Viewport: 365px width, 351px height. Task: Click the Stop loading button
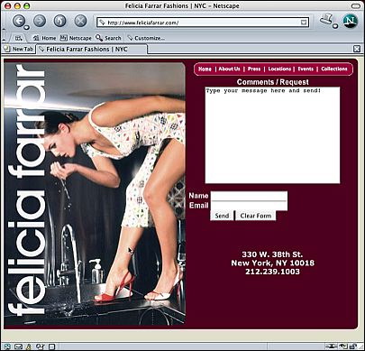[x=80, y=21]
